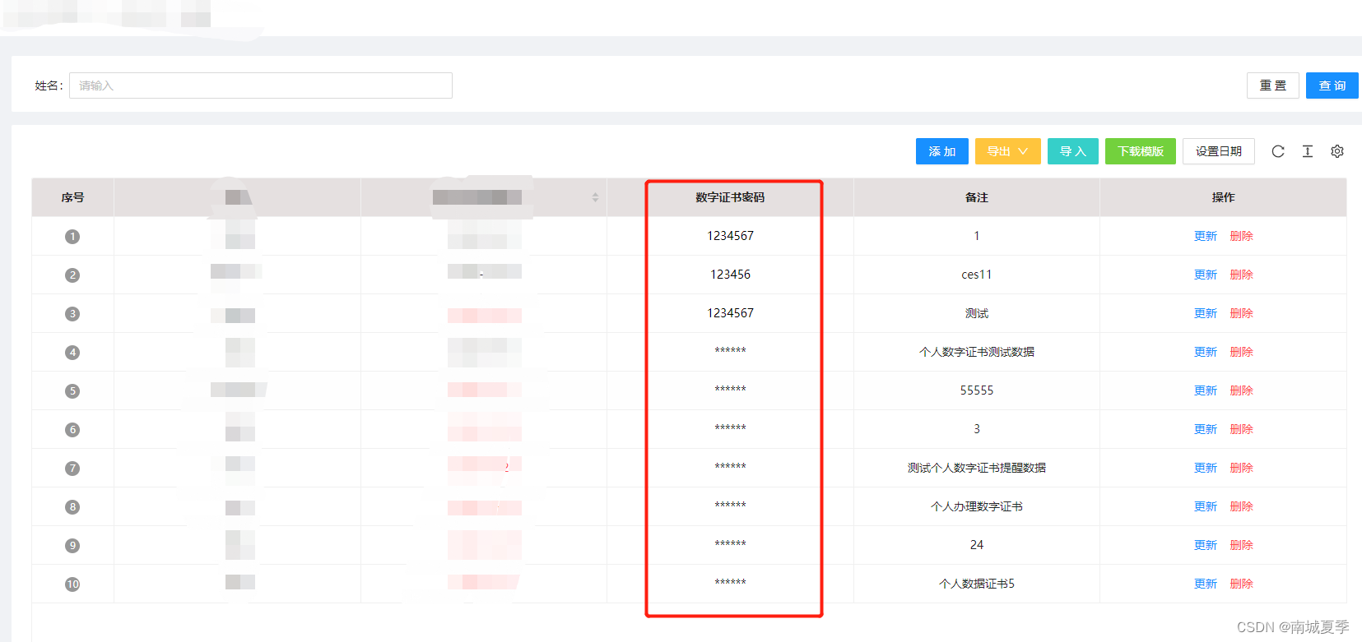Click 删除 in the 55555 row
This screenshot has width=1362, height=642.
pyautogui.click(x=1242, y=390)
